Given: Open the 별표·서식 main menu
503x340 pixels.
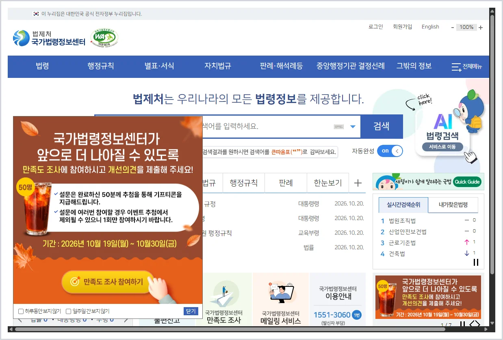Looking at the screenshot, I should pyautogui.click(x=159, y=66).
